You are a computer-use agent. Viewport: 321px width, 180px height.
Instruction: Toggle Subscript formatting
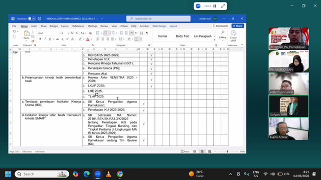[x=62, y=39]
